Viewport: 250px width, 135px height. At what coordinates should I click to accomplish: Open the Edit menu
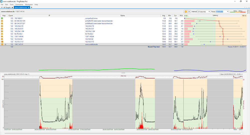tap(7, 4)
